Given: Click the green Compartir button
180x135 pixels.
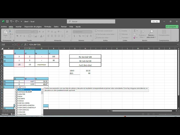Looking at the screenshot, I should pos(172,27).
